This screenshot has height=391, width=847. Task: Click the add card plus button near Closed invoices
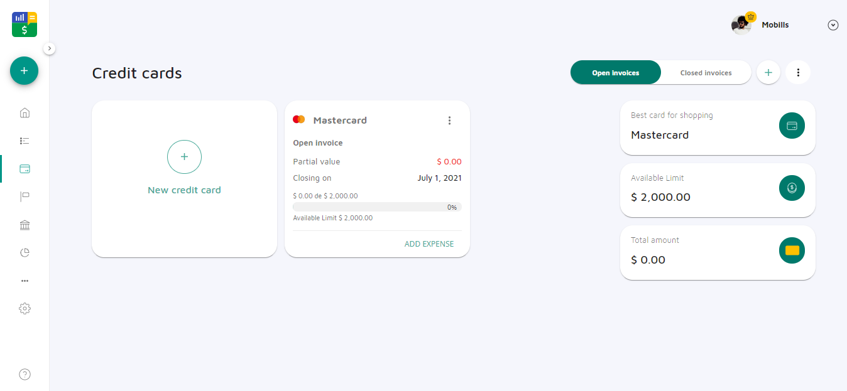pos(768,73)
